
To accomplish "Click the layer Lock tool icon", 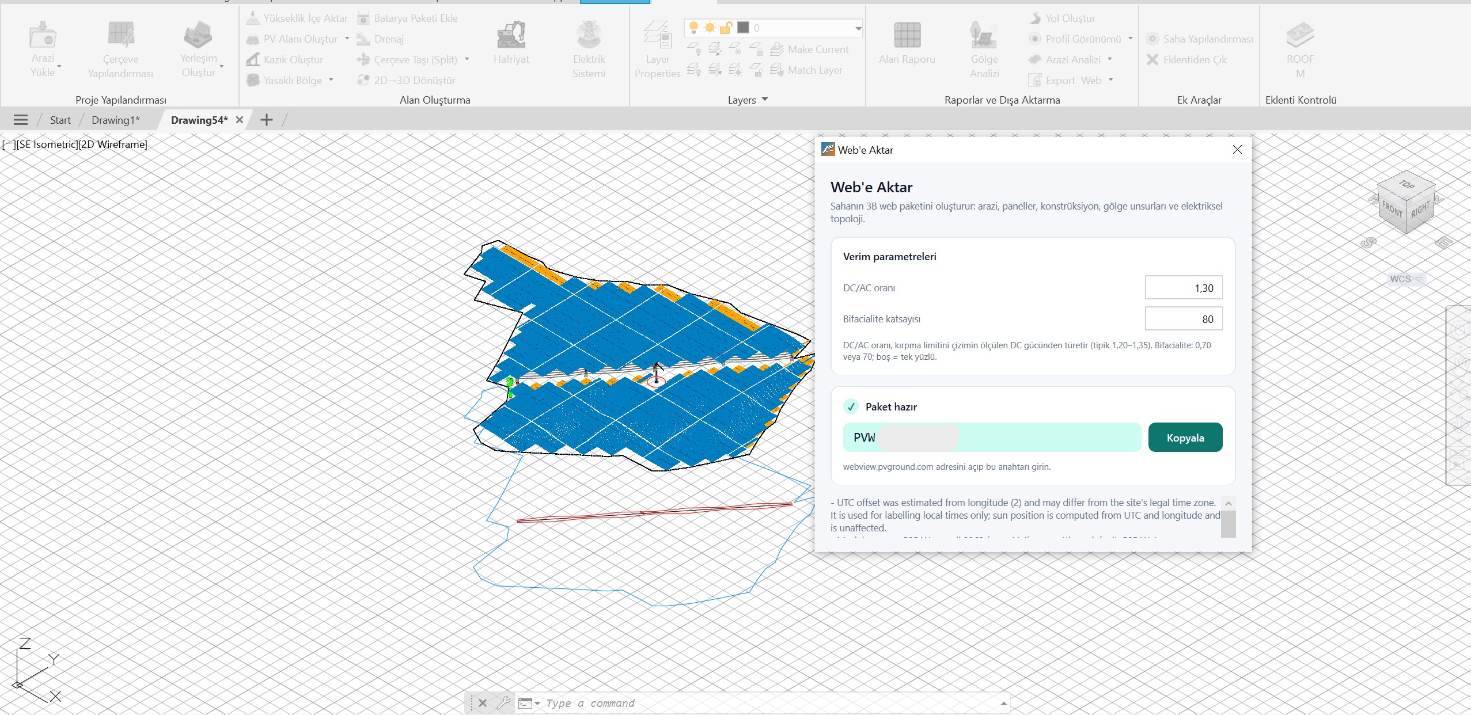I will [756, 50].
